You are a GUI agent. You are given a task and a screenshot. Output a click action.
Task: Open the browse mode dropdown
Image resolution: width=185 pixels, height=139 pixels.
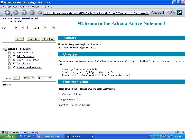pos(33,78)
